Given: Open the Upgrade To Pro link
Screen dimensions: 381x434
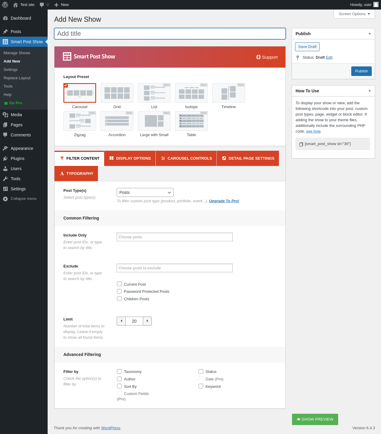Looking at the screenshot, I should pyautogui.click(x=224, y=201).
